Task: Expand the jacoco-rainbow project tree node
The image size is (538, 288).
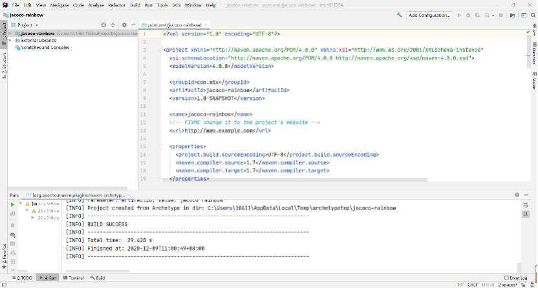Action: tap(10, 33)
